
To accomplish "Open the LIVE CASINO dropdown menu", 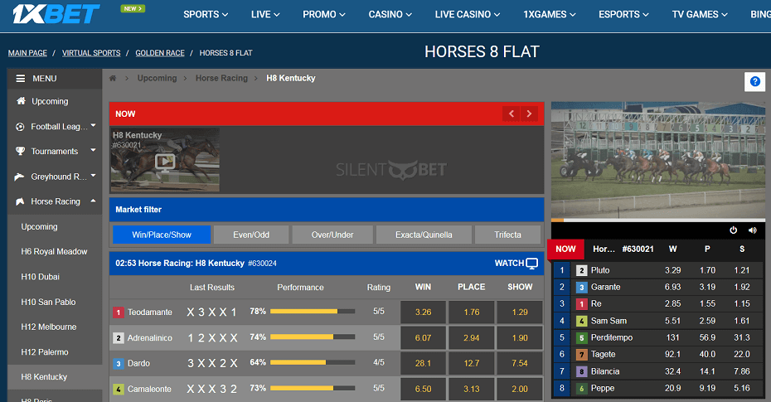I will [x=467, y=15].
